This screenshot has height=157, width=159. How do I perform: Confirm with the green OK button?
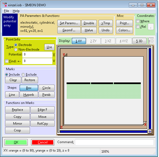[x=16, y=142]
